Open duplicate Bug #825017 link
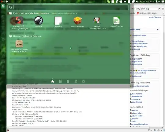The height and width of the screenshot is (132, 165). coord(137,59)
